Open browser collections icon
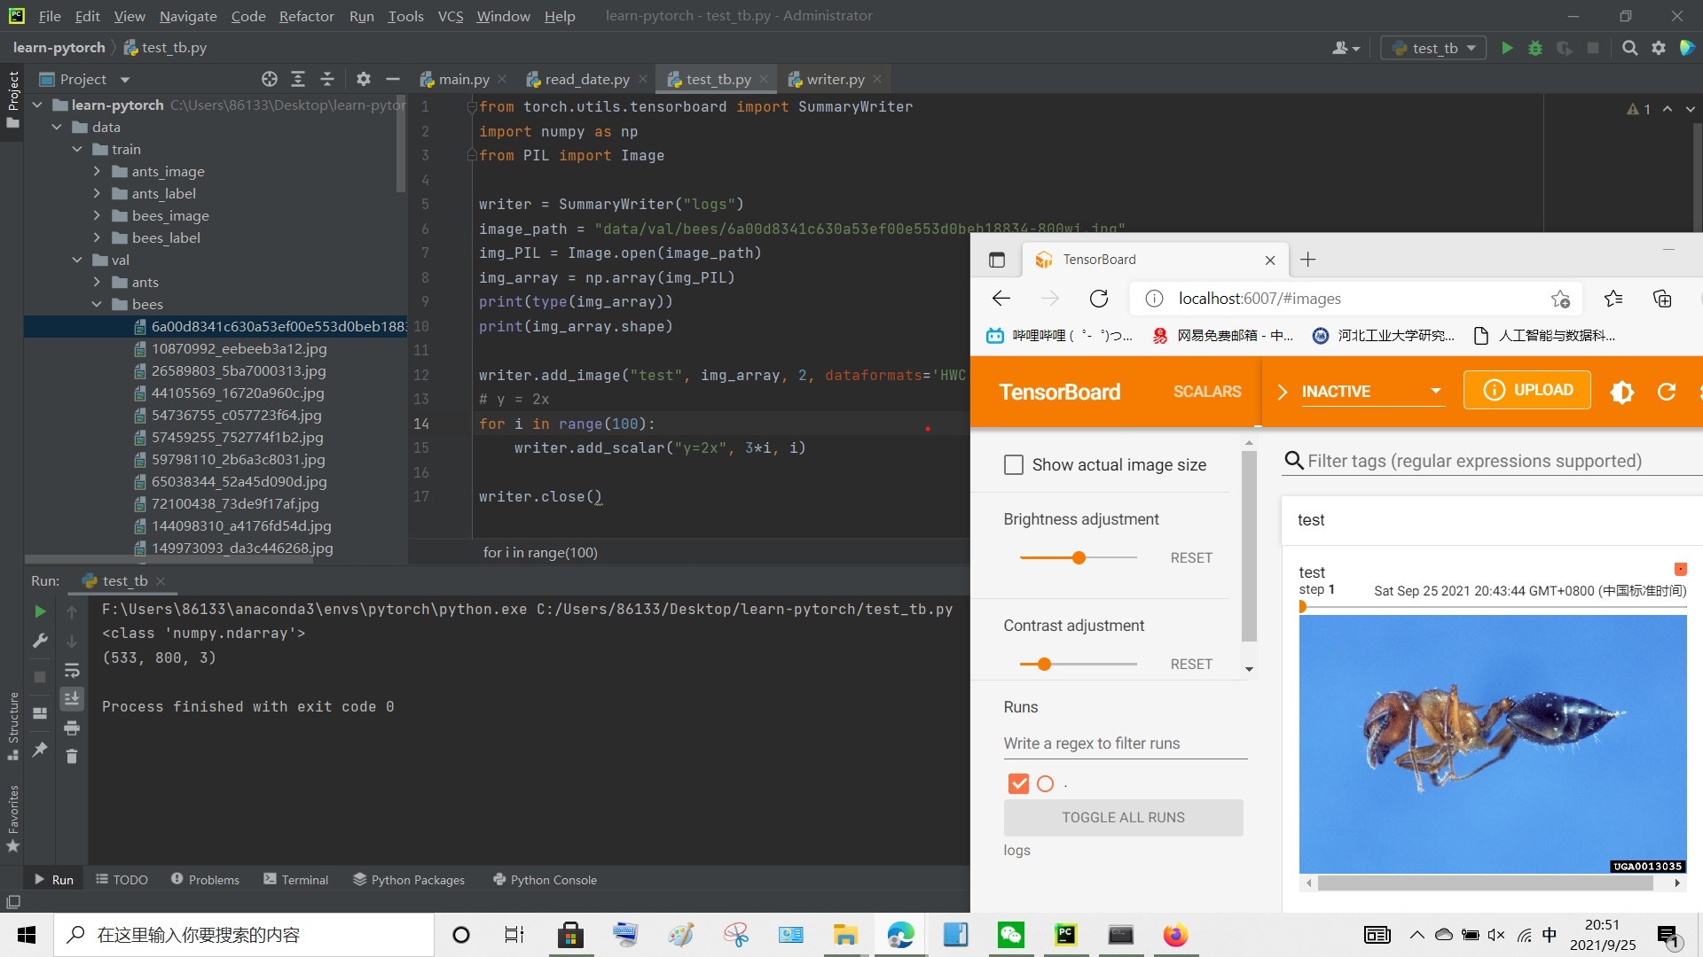 click(1662, 299)
